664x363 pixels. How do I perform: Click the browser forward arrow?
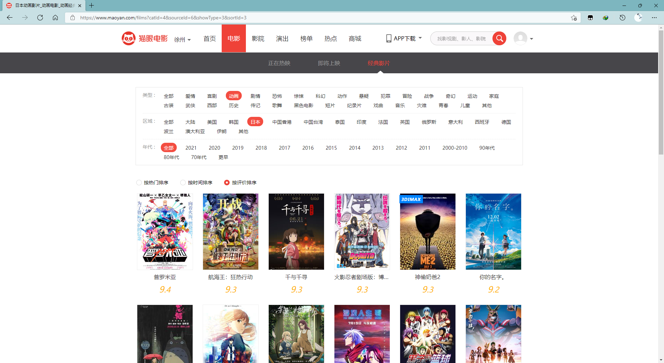[x=25, y=18]
